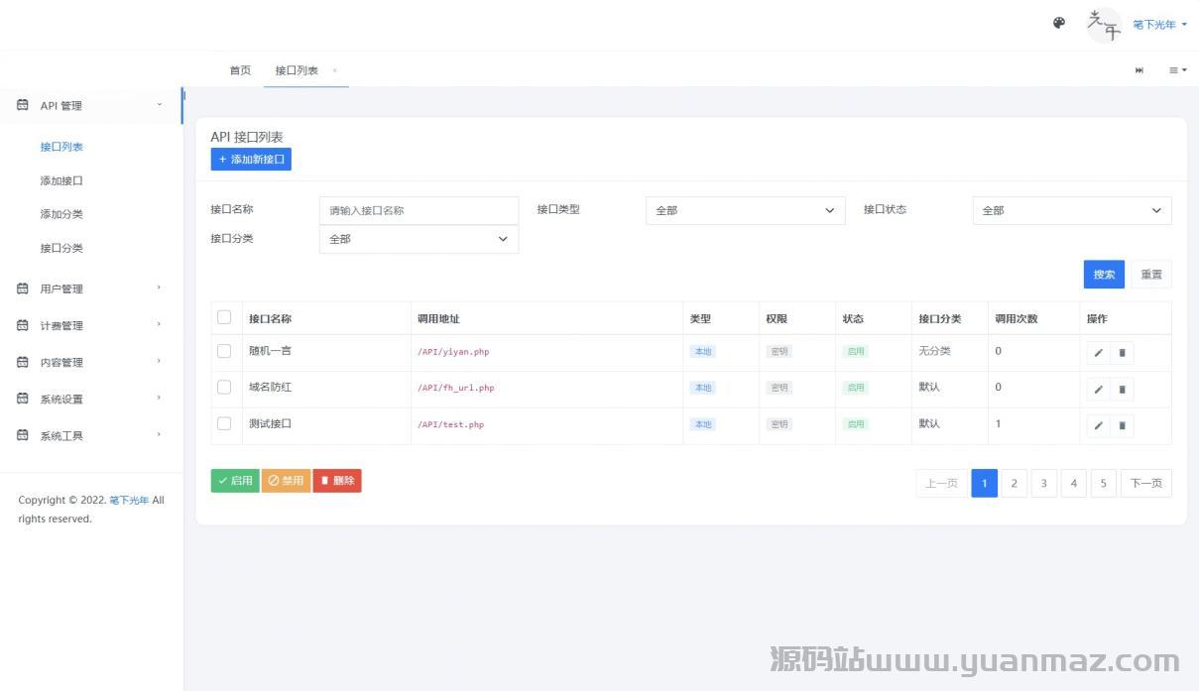Click /API/fh_url.php address

click(x=456, y=388)
